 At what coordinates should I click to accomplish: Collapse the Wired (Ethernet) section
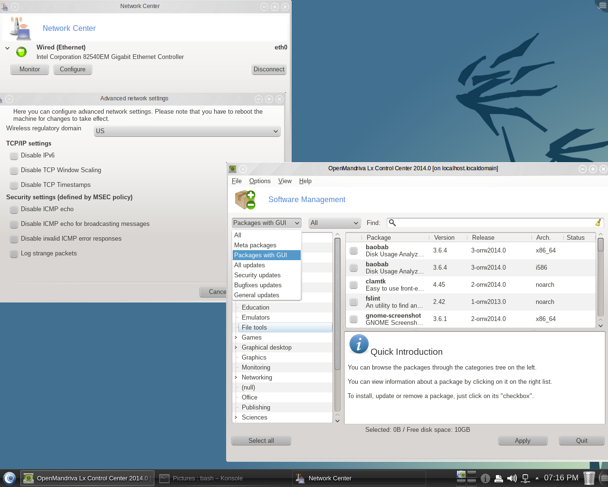(x=8, y=48)
